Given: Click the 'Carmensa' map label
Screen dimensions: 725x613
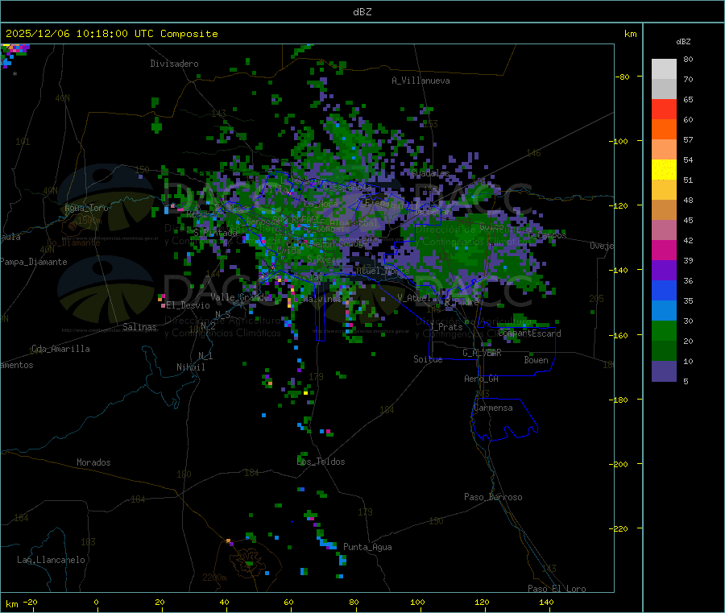Looking at the screenshot, I should coord(493,408).
